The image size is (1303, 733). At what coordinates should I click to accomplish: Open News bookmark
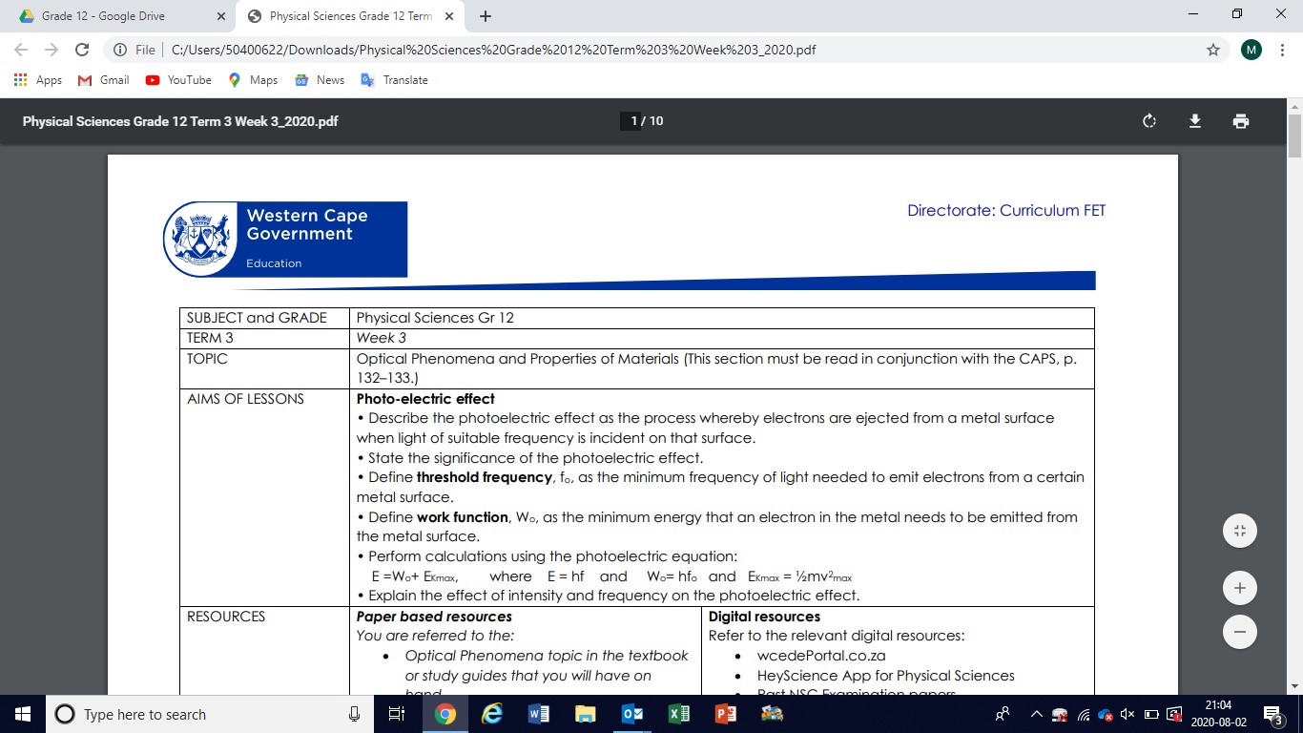point(320,80)
